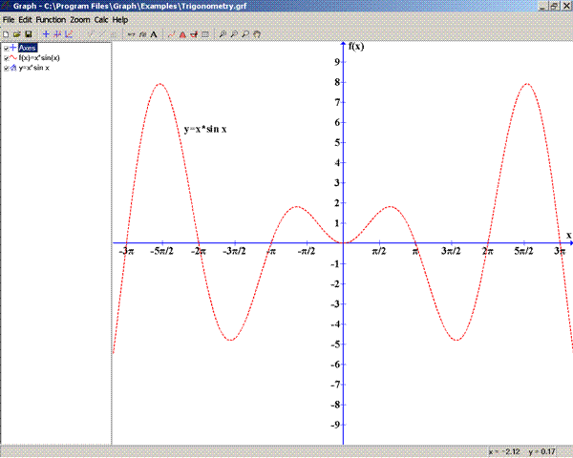Uncheck the Axes checkbox
Screen dimensions: 573x458
click(7, 48)
